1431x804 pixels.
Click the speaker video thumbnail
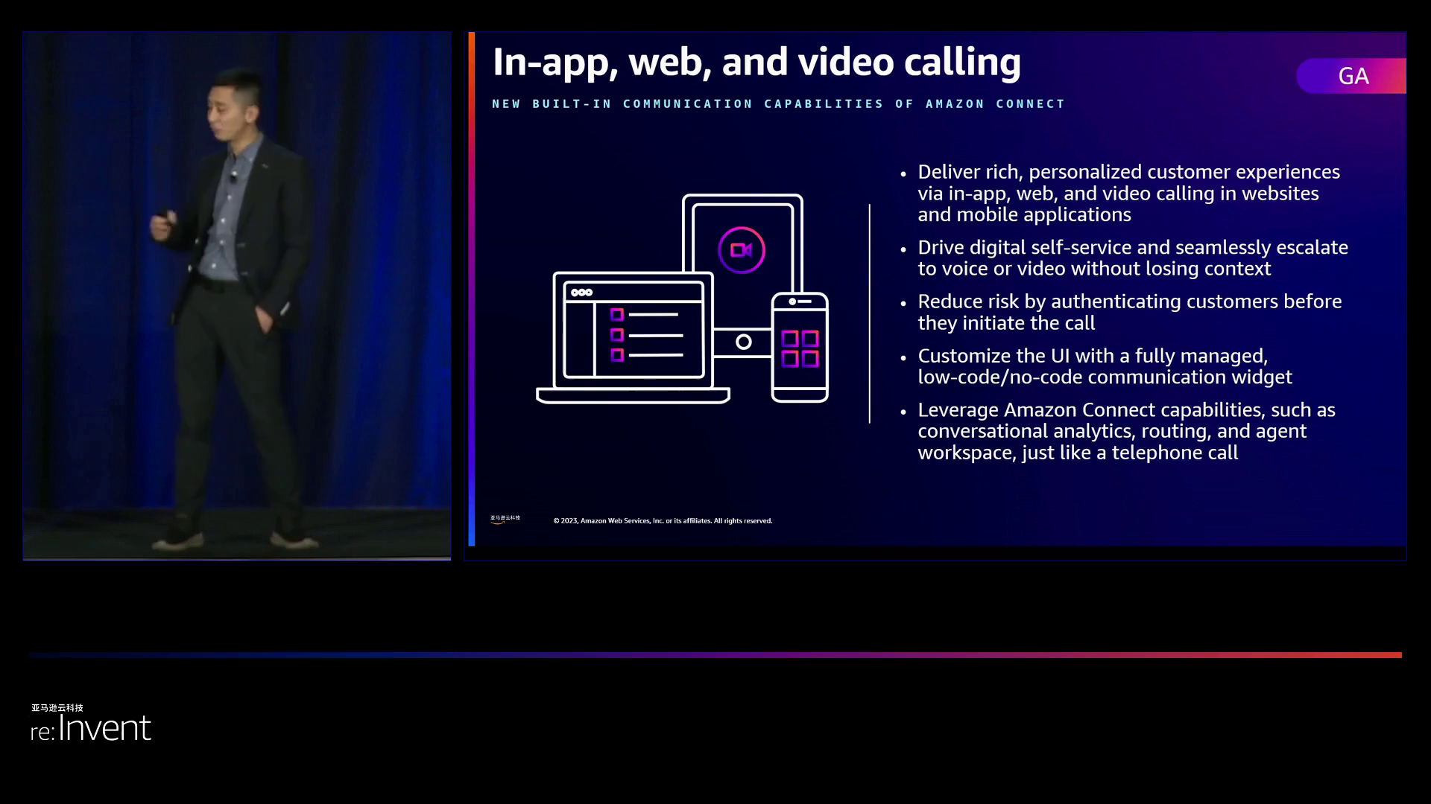(236, 296)
